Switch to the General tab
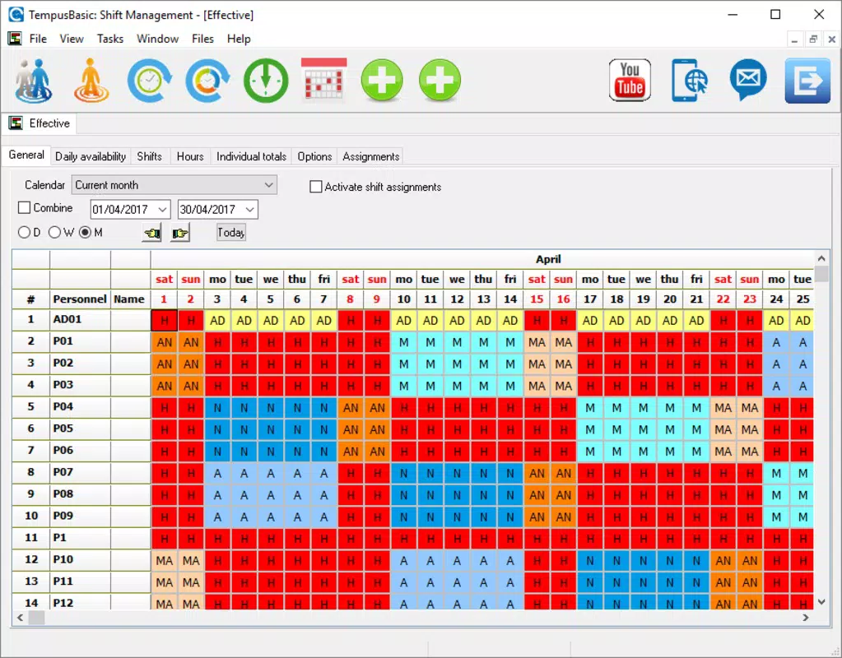842x658 pixels. (26, 155)
